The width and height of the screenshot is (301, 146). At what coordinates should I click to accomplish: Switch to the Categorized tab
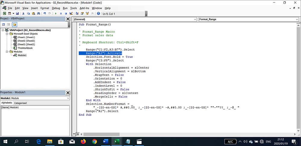tap(20, 103)
